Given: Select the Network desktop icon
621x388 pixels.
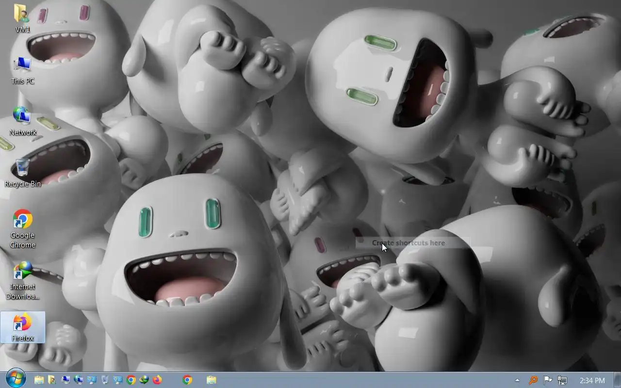Looking at the screenshot, I should click(22, 122).
